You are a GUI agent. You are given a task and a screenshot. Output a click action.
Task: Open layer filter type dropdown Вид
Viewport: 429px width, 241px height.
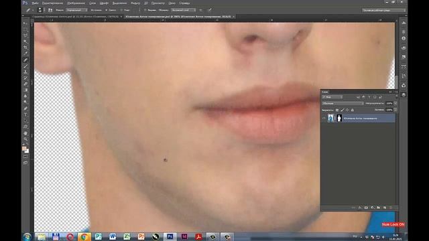point(332,97)
